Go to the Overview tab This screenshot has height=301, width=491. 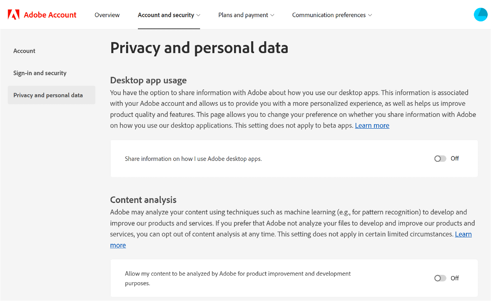107,15
